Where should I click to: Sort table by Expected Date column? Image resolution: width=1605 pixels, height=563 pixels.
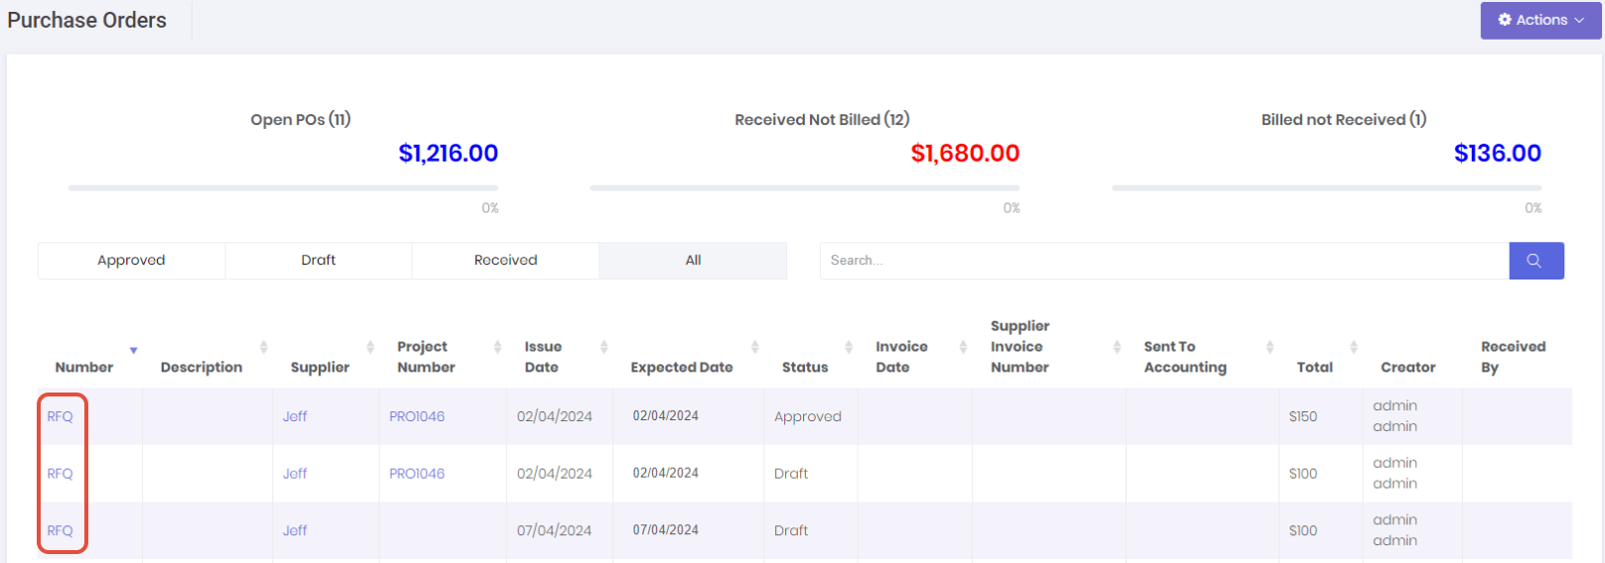click(682, 367)
